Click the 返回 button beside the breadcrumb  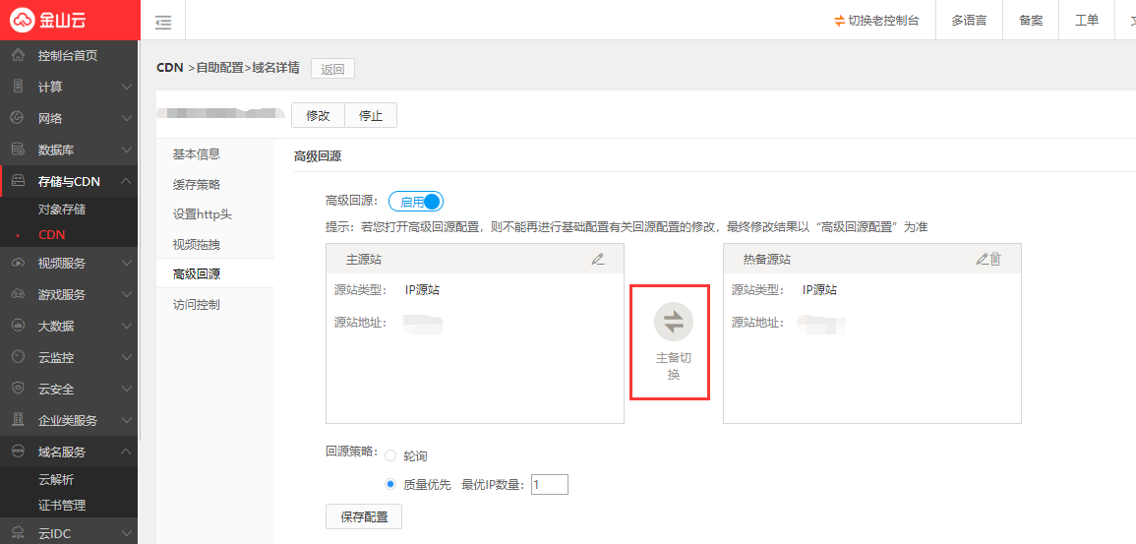(x=332, y=69)
